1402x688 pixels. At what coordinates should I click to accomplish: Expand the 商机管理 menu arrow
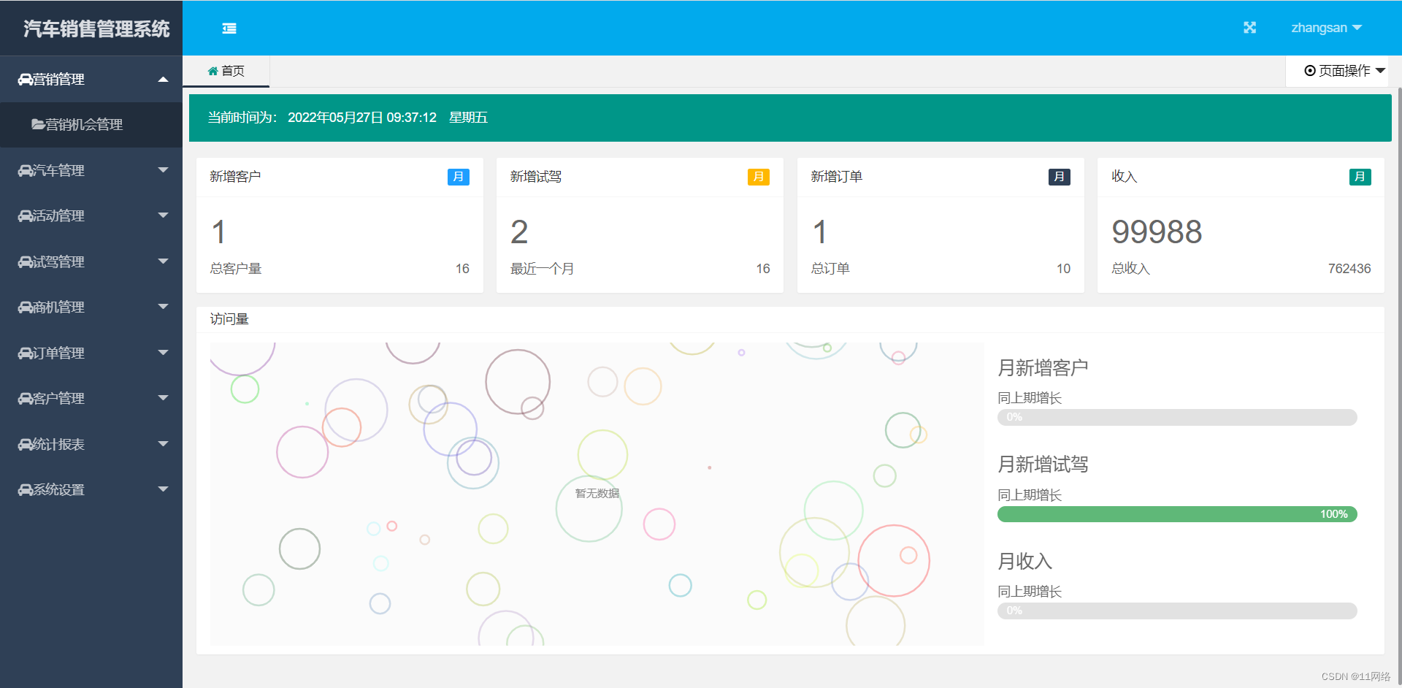pos(164,307)
